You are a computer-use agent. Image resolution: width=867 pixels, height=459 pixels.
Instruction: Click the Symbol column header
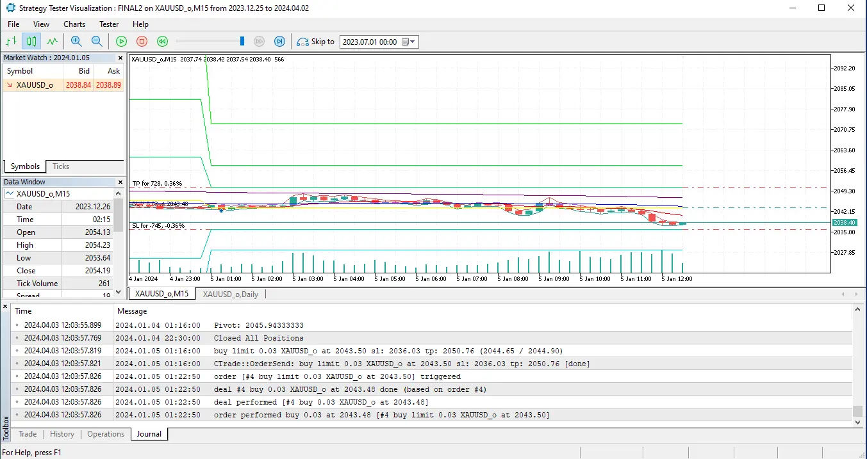pyautogui.click(x=32, y=71)
